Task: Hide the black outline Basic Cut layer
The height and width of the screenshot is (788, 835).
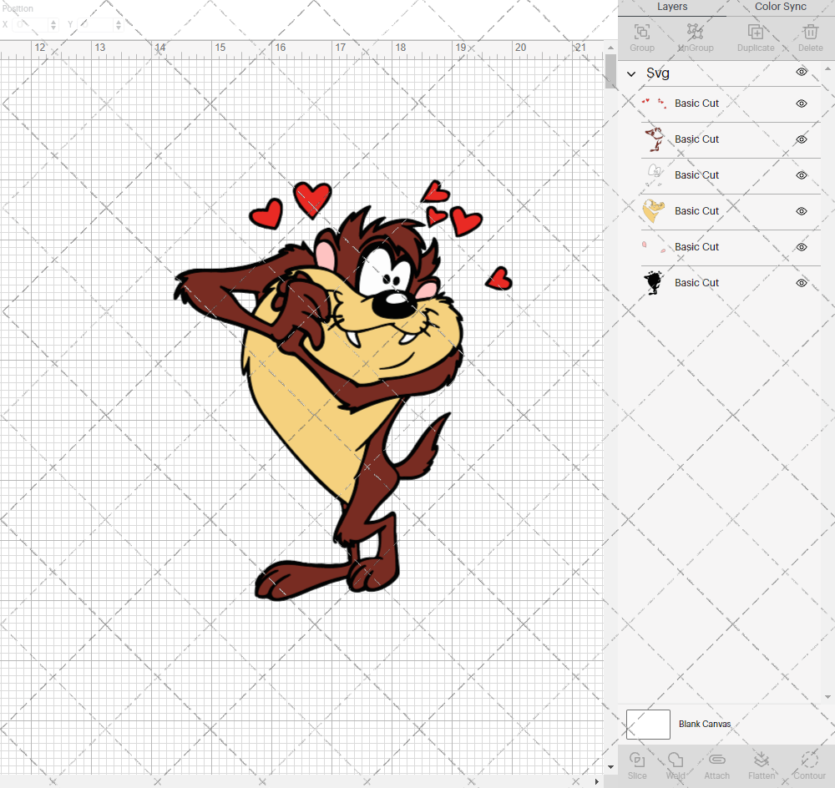Action: pos(802,283)
